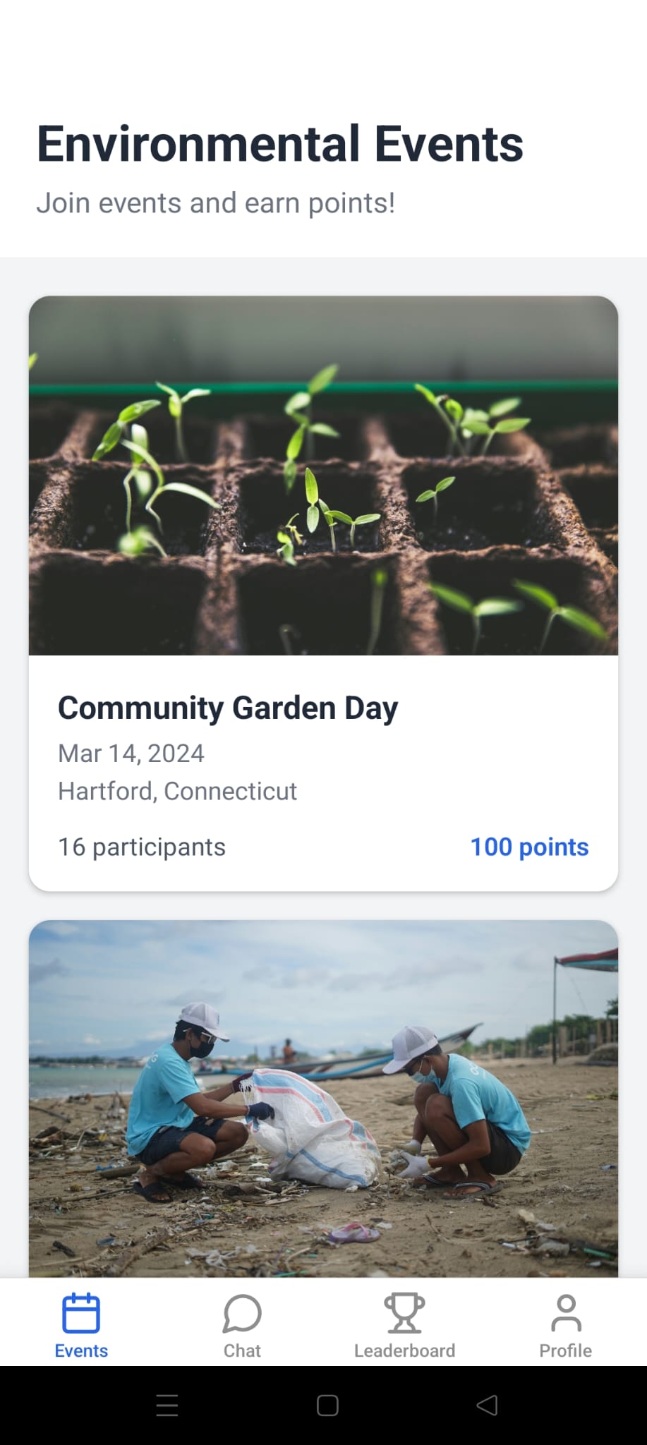Select the Chat tab label
This screenshot has width=647, height=1445.
(242, 1350)
